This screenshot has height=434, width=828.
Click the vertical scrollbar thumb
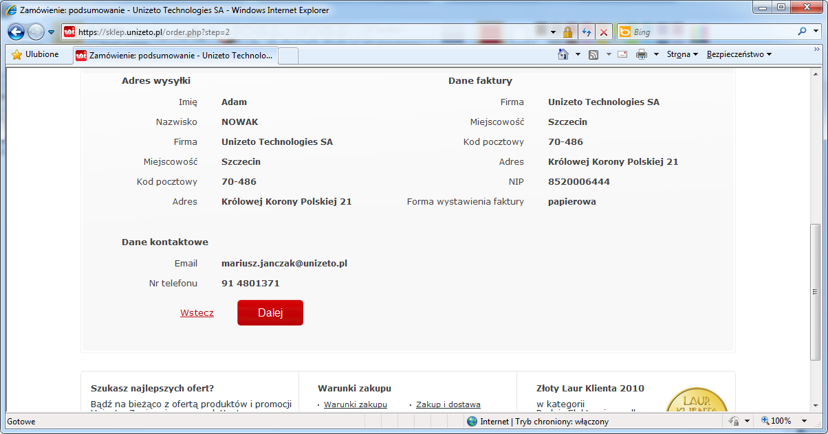(x=816, y=292)
